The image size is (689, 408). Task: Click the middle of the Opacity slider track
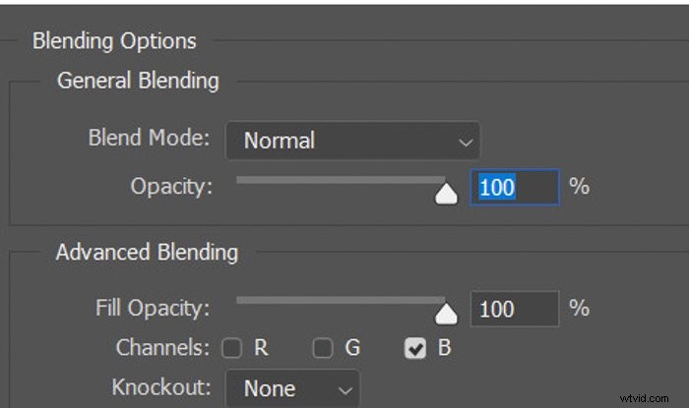[341, 180]
